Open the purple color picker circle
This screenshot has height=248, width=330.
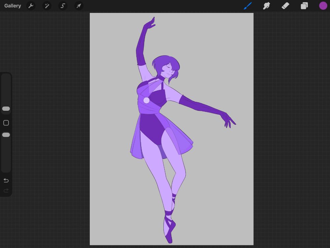[323, 6]
